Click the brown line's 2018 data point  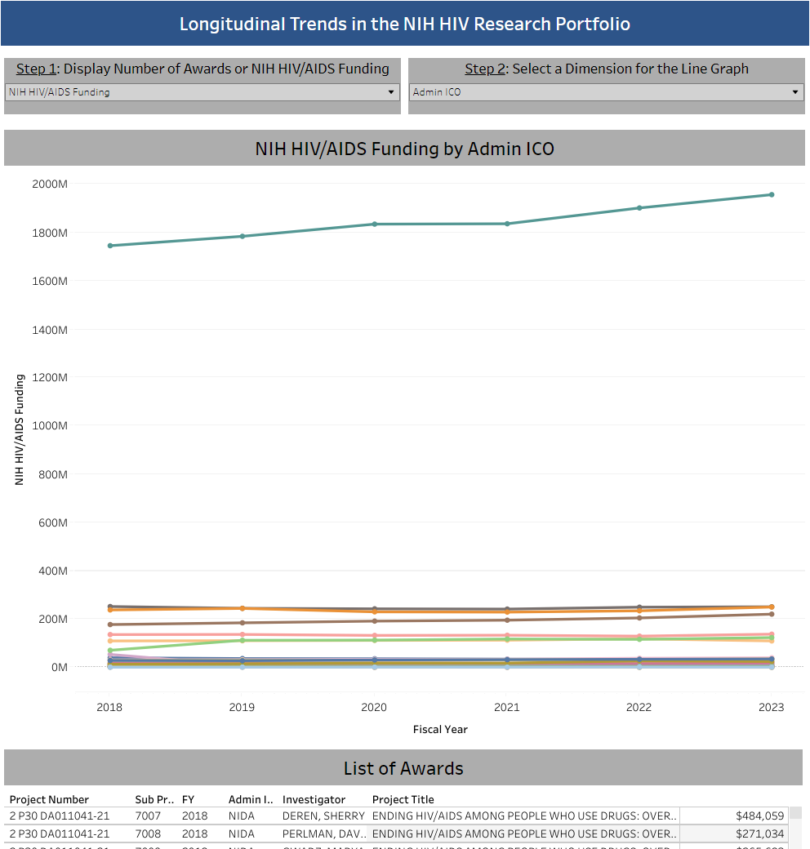(110, 625)
